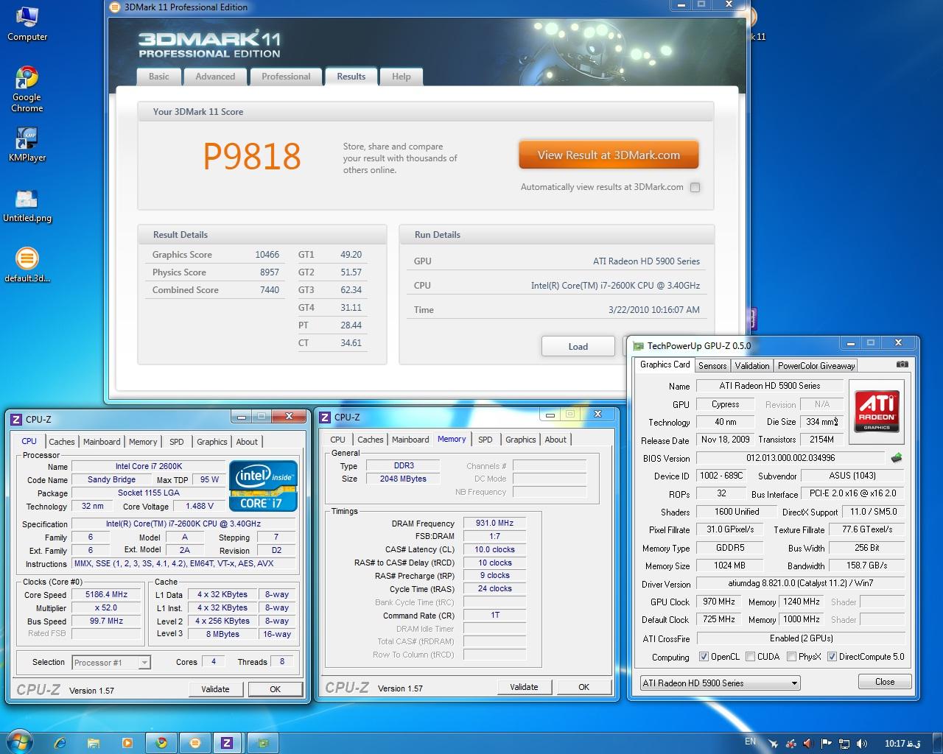
Task: Open the network tray icon
Action: click(x=844, y=744)
